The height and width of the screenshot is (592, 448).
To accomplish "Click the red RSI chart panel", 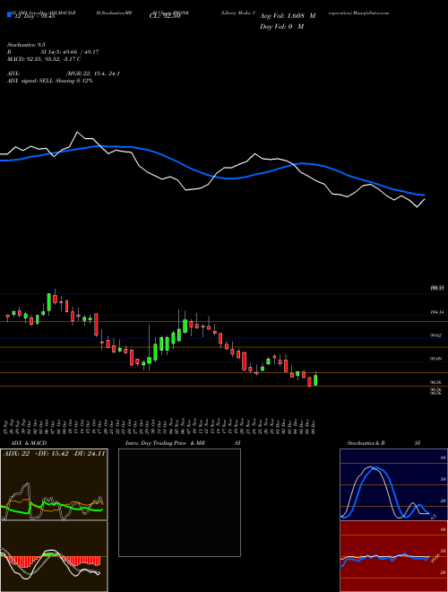I will [393, 556].
